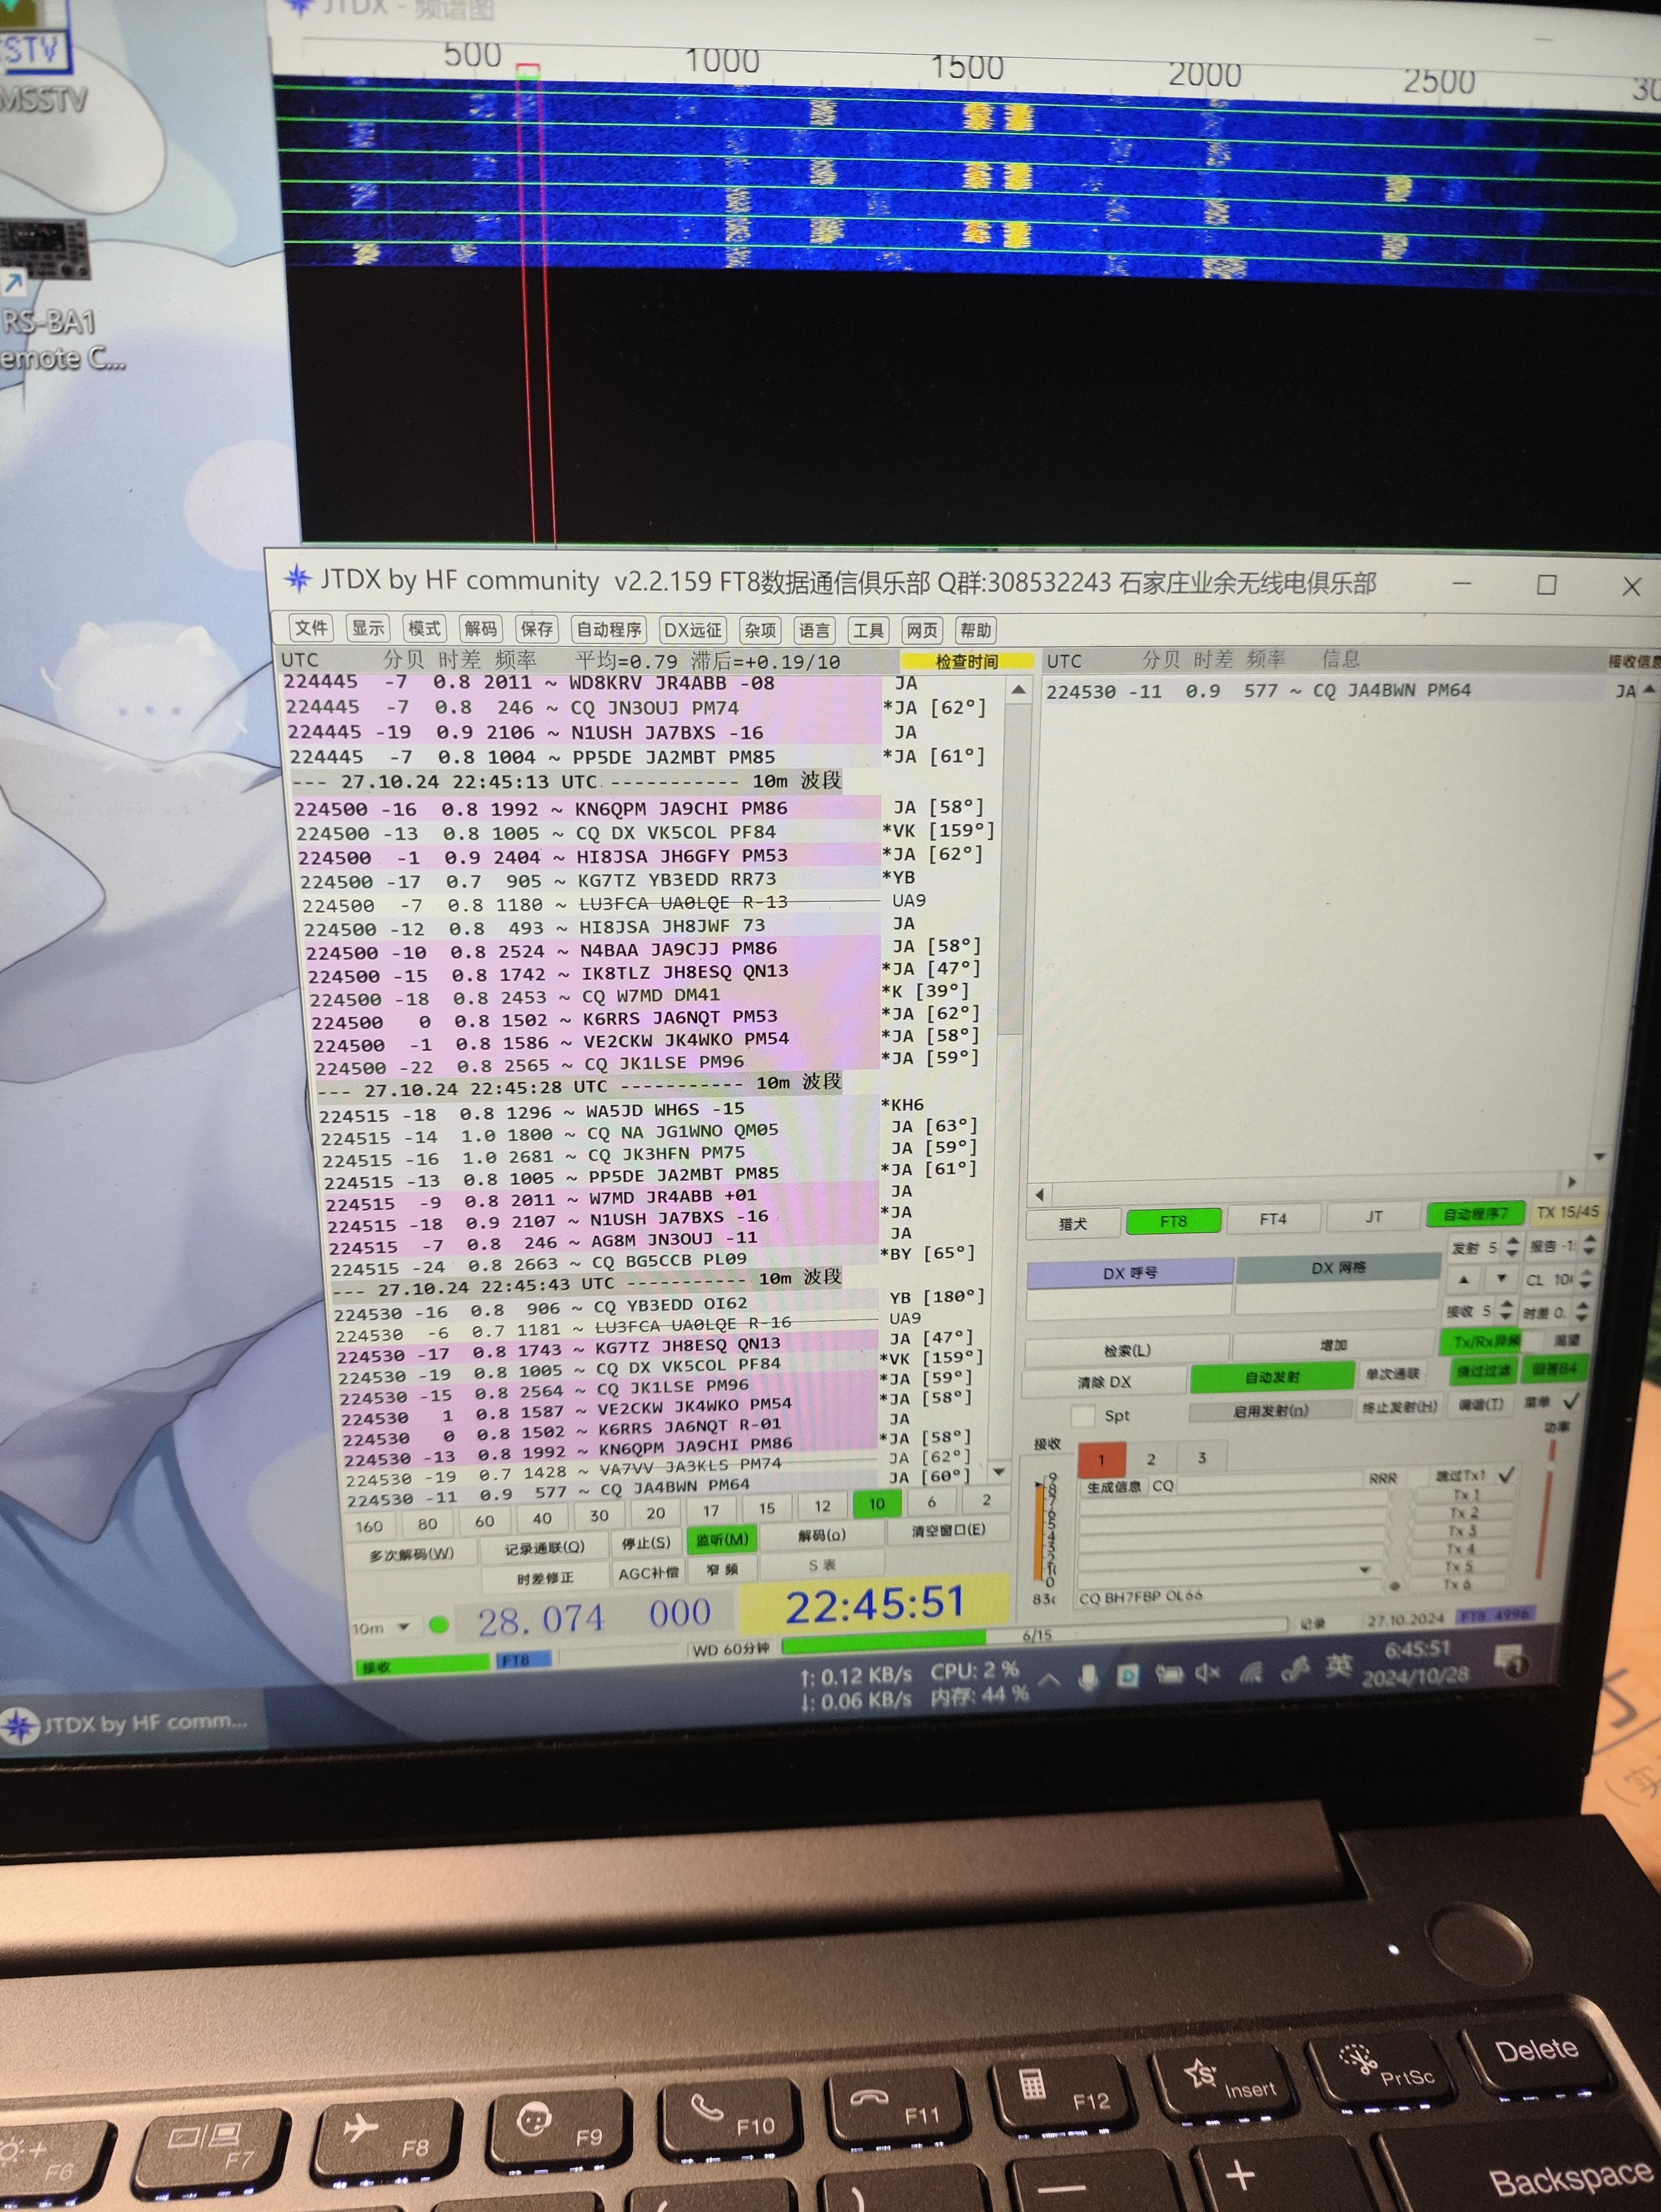Click the 清空窗口(E) erase button

tap(948, 1530)
